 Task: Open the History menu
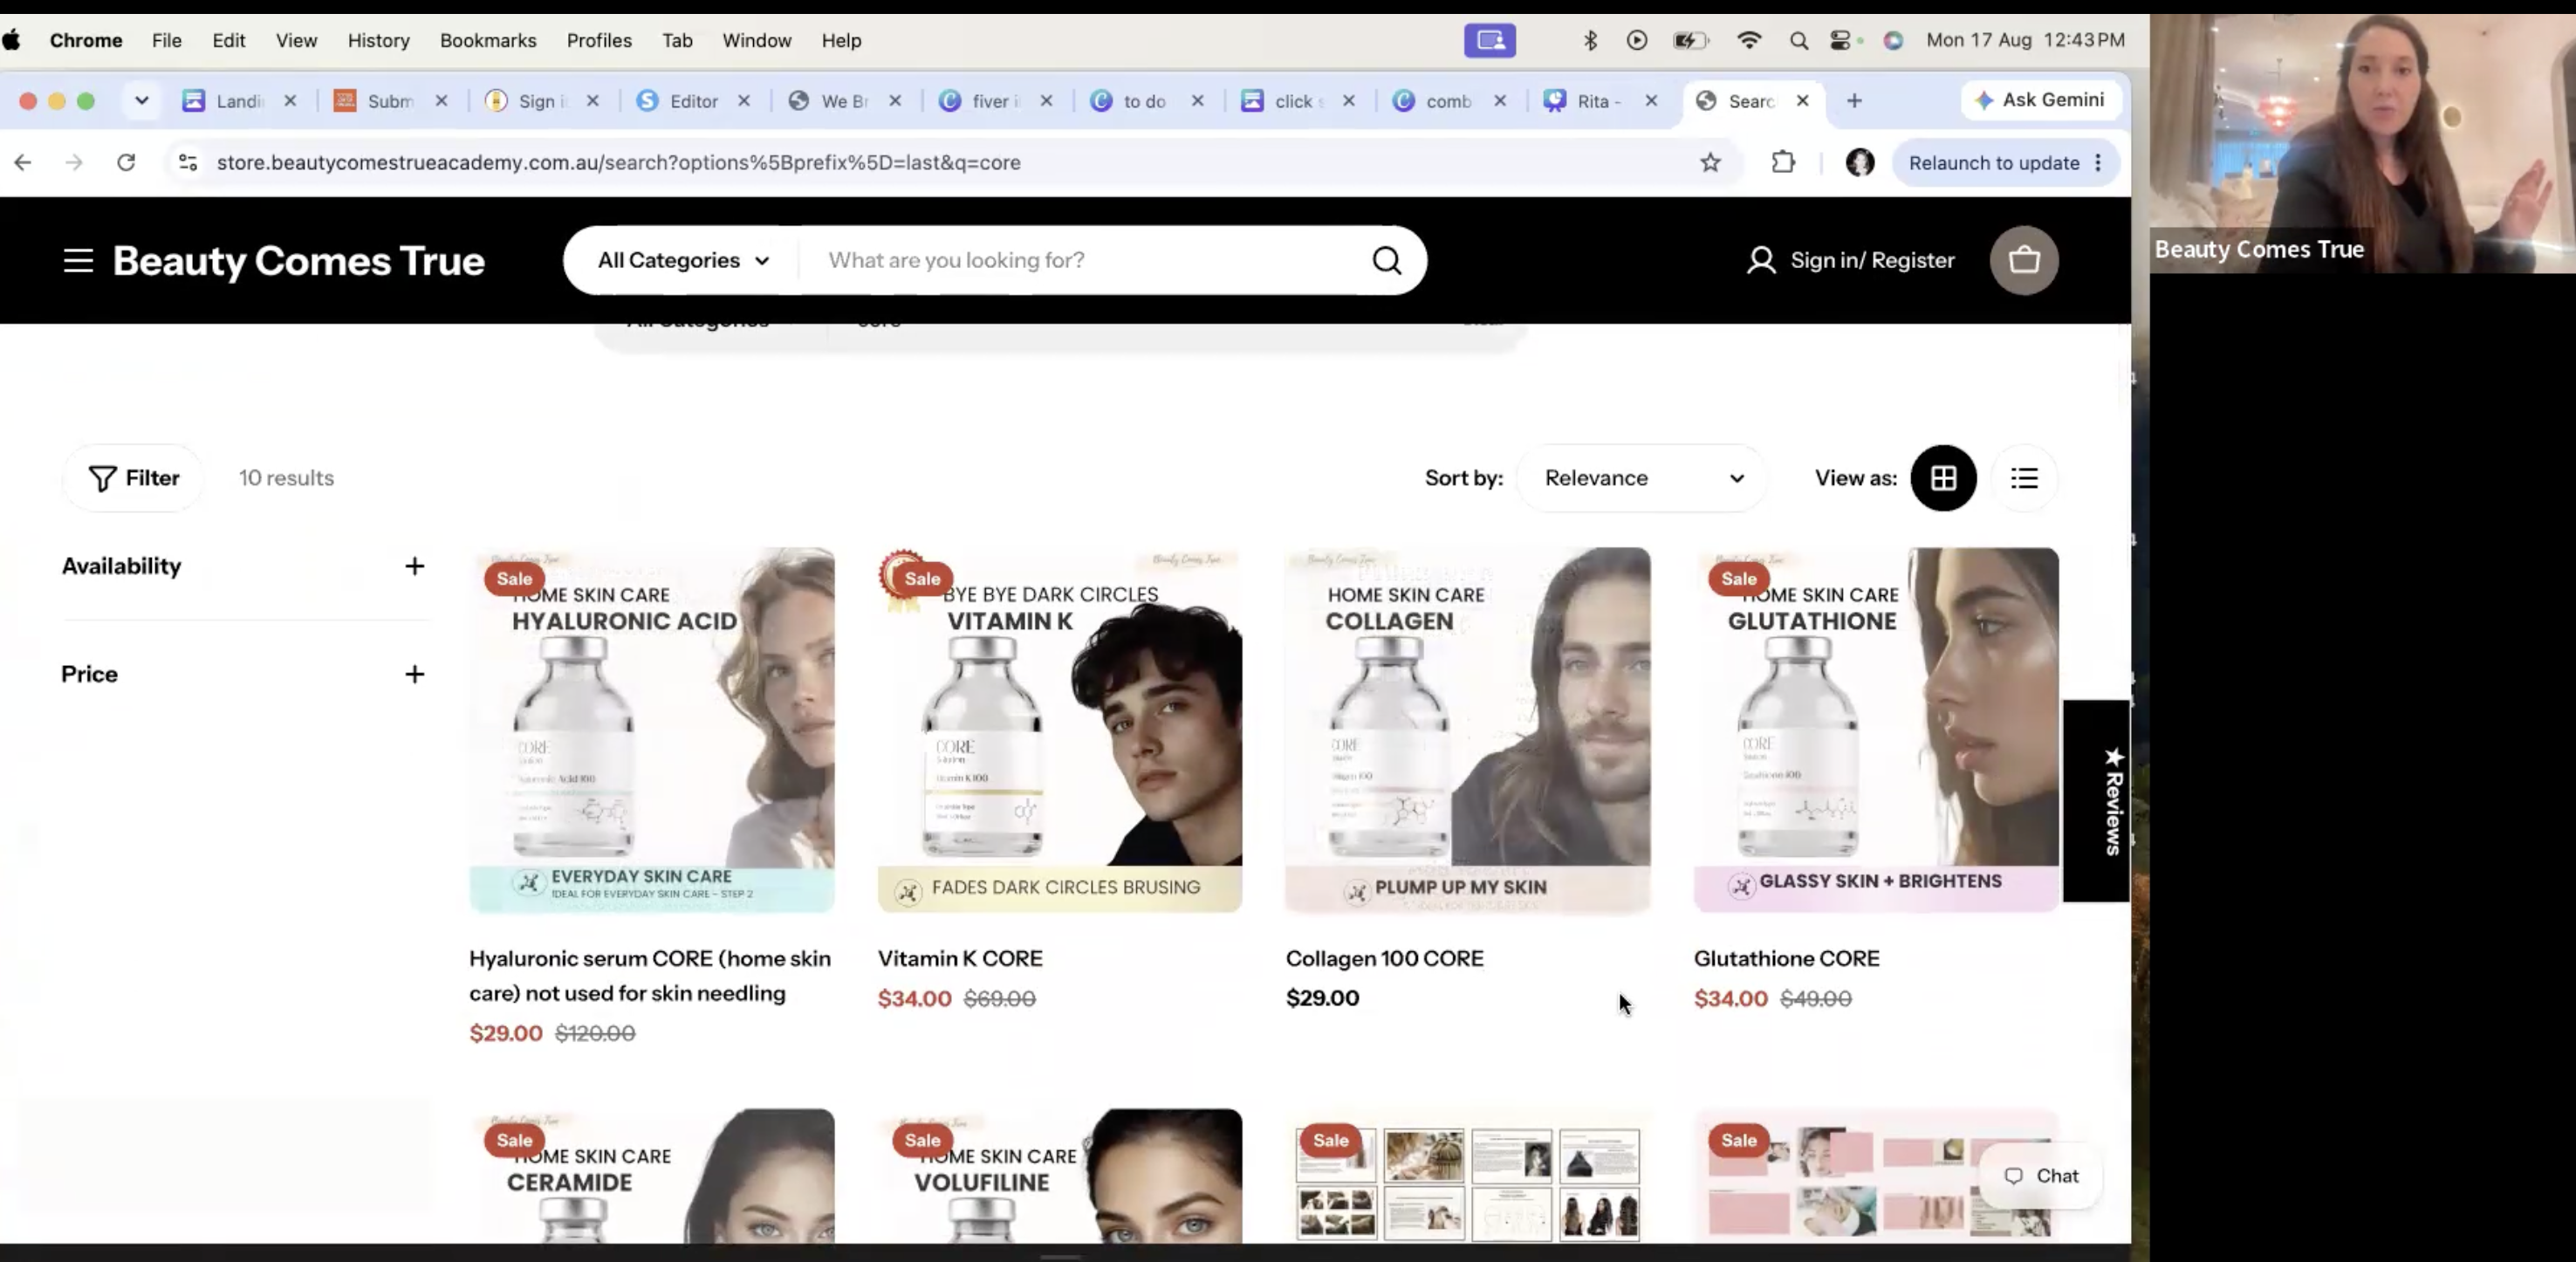[x=379, y=40]
